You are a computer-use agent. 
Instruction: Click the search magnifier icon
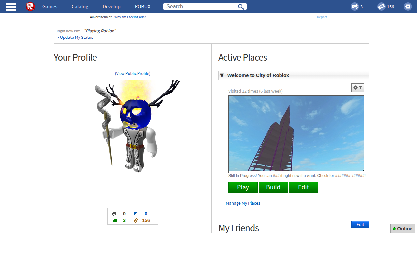click(x=241, y=7)
